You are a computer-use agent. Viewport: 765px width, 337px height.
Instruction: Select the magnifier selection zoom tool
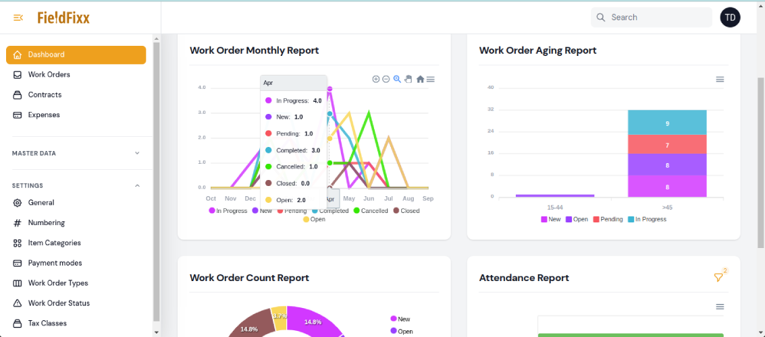pyautogui.click(x=397, y=79)
